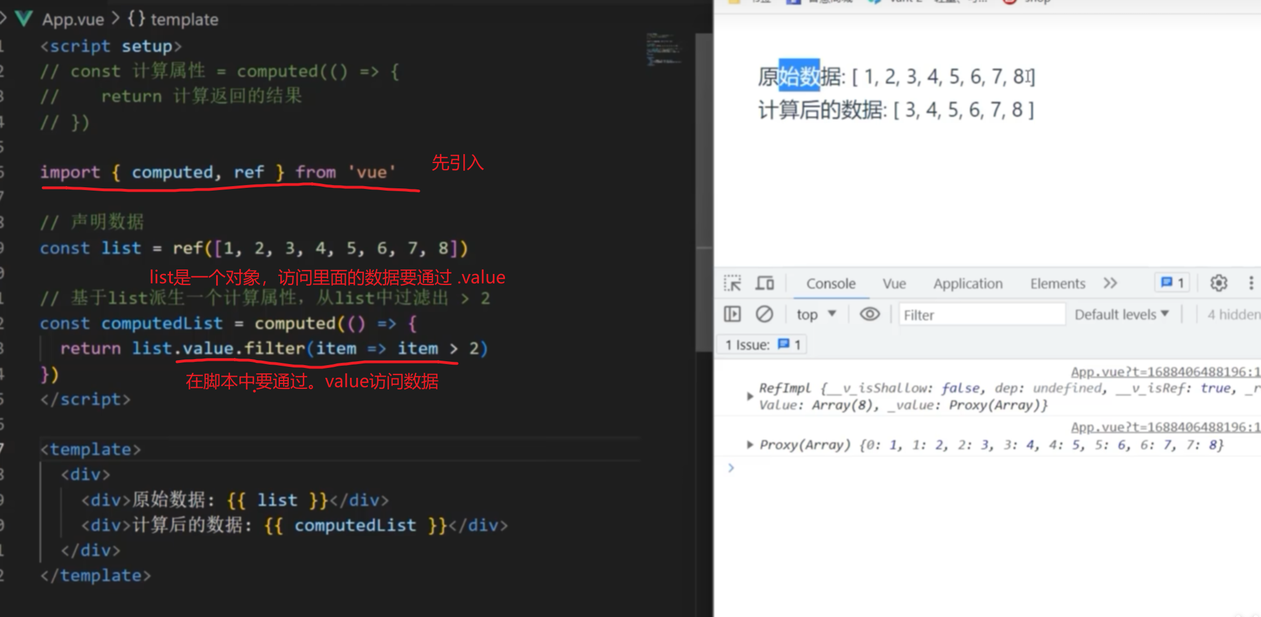The image size is (1261, 617).
Task: Show more DevTools tabs via the chevrons
Action: [x=1110, y=283]
